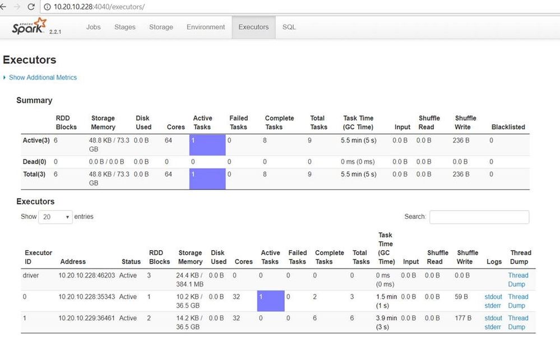The image size is (560, 338).
Task: Click the browser forward arrow
Action: [17, 7]
